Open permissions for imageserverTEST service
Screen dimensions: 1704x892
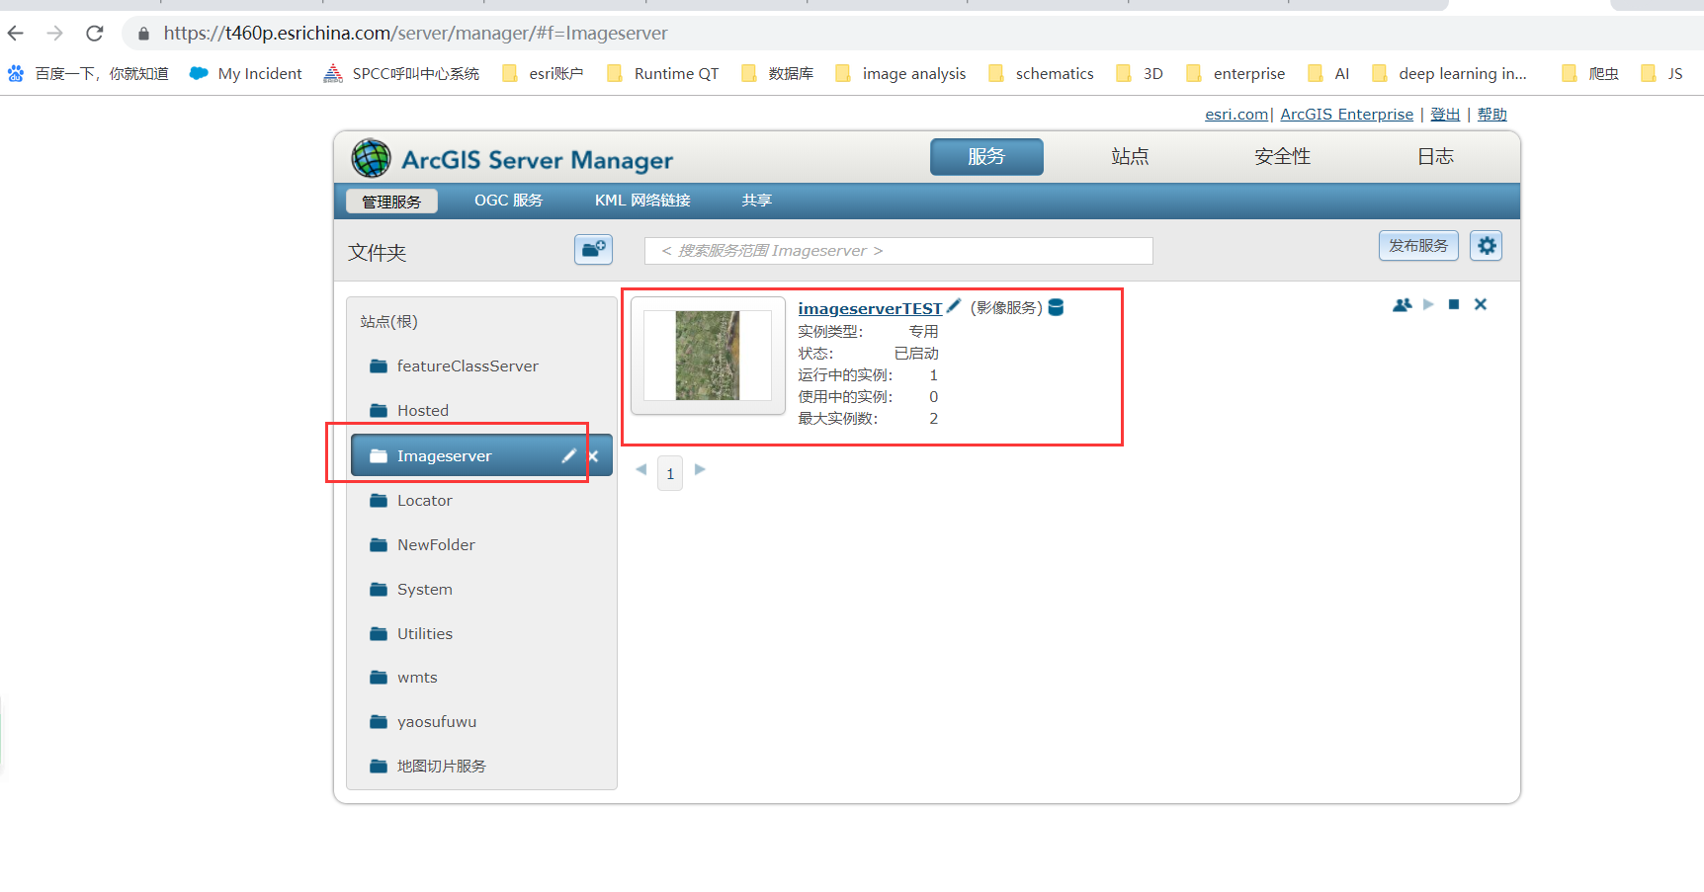(x=1401, y=304)
